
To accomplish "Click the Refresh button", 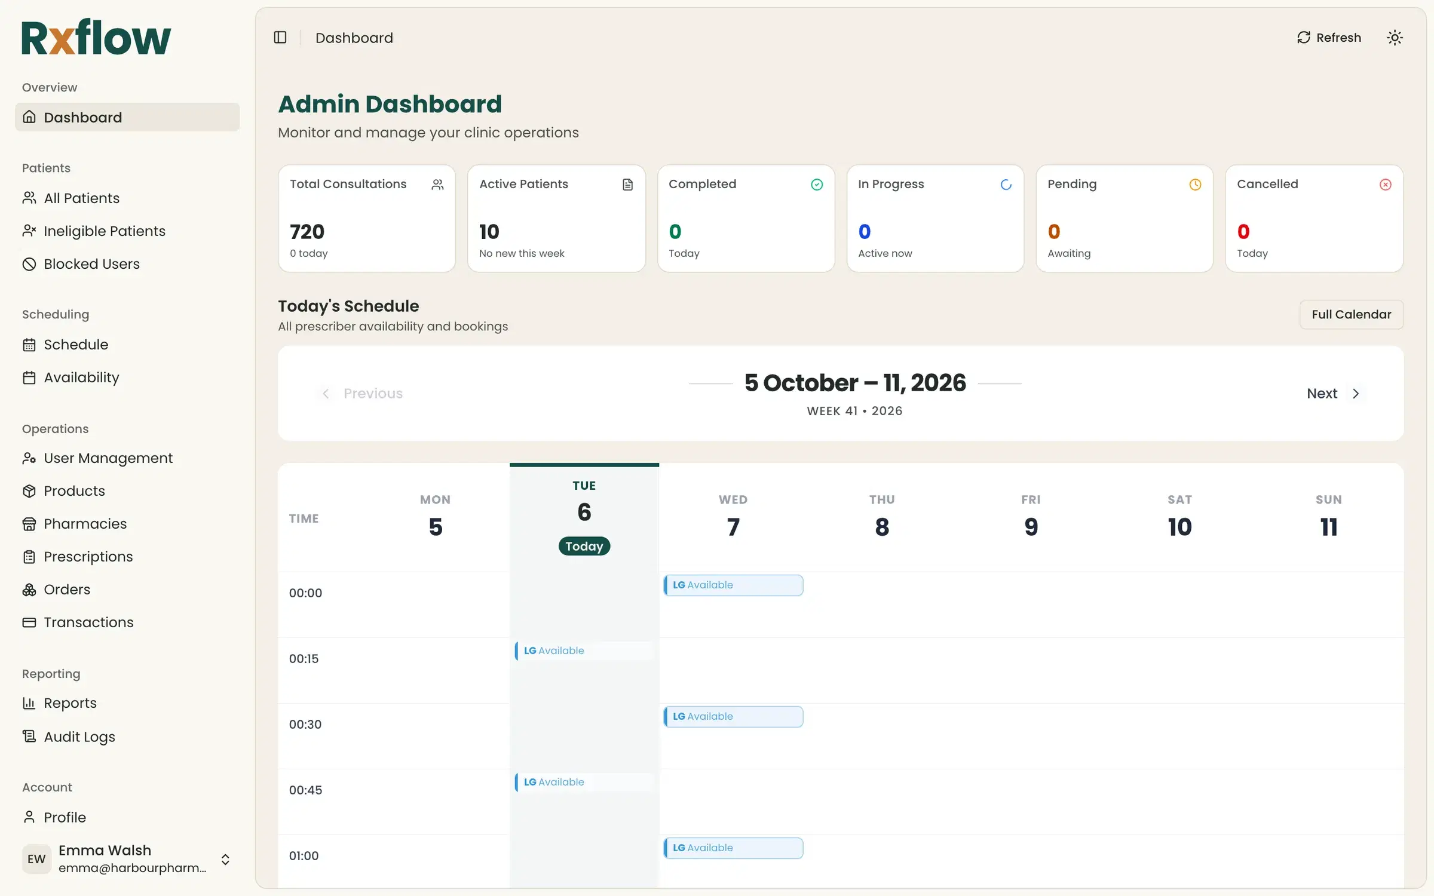I will (x=1329, y=38).
